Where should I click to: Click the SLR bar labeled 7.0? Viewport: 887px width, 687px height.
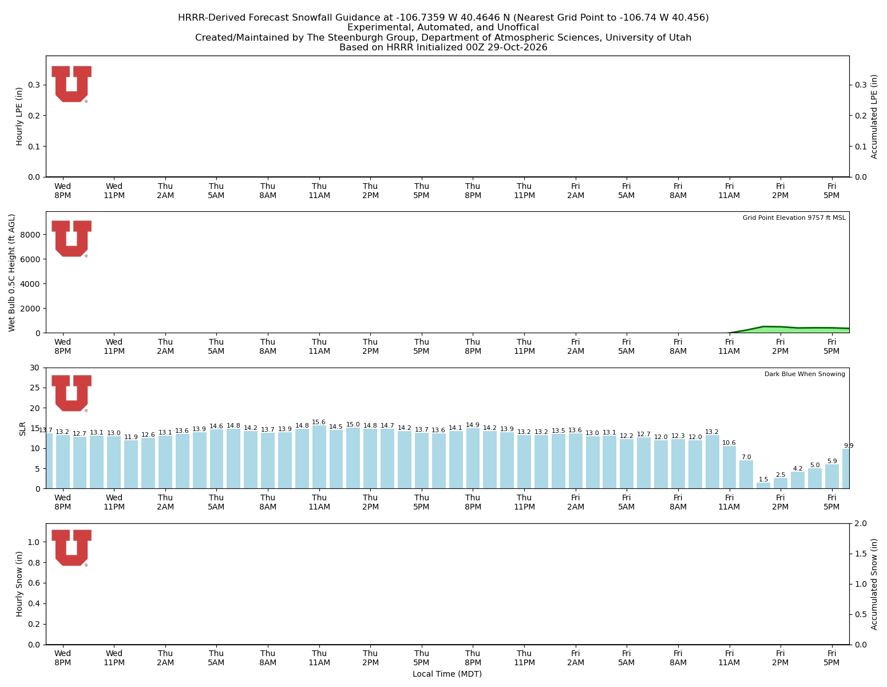(746, 475)
